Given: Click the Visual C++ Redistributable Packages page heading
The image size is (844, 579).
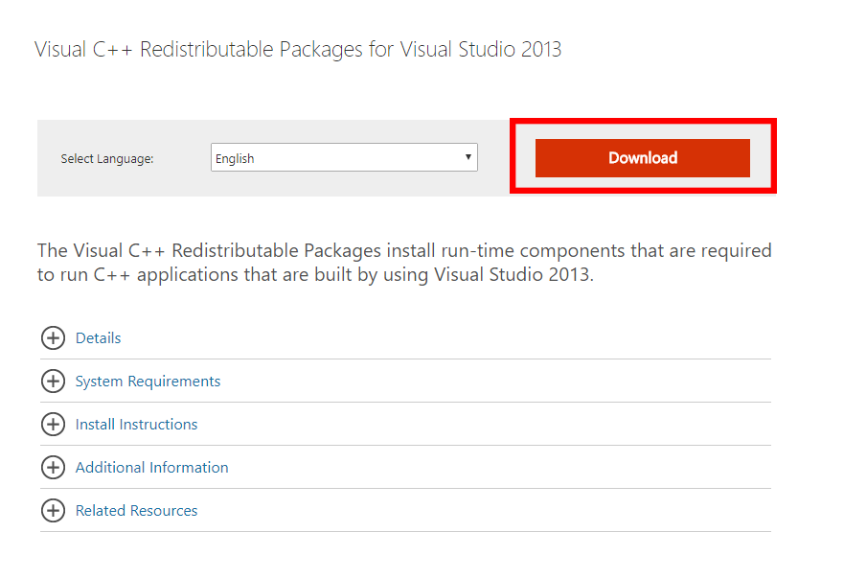Looking at the screenshot, I should click(297, 50).
